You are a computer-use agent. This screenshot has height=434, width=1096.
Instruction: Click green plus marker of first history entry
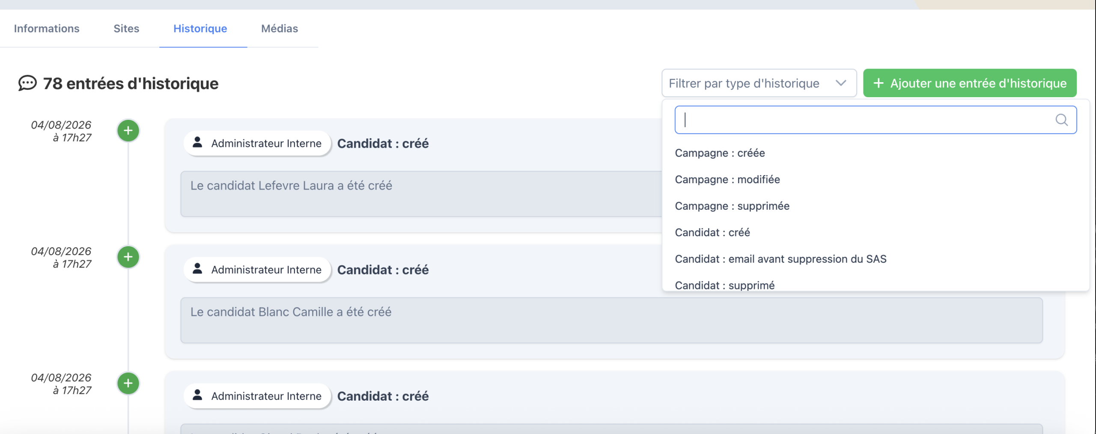pyautogui.click(x=128, y=131)
